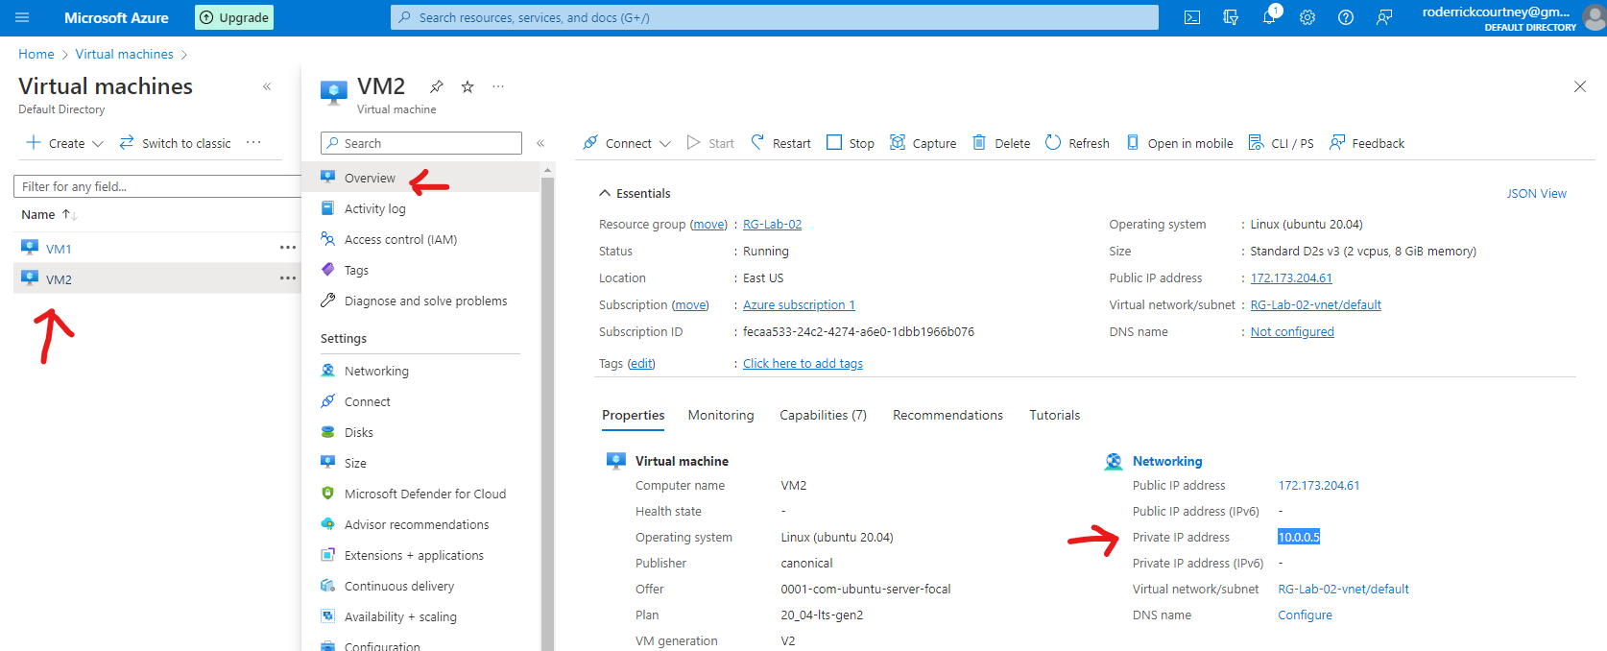This screenshot has height=651, width=1607.
Task: Open Continuous delivery
Action: [x=399, y=586]
